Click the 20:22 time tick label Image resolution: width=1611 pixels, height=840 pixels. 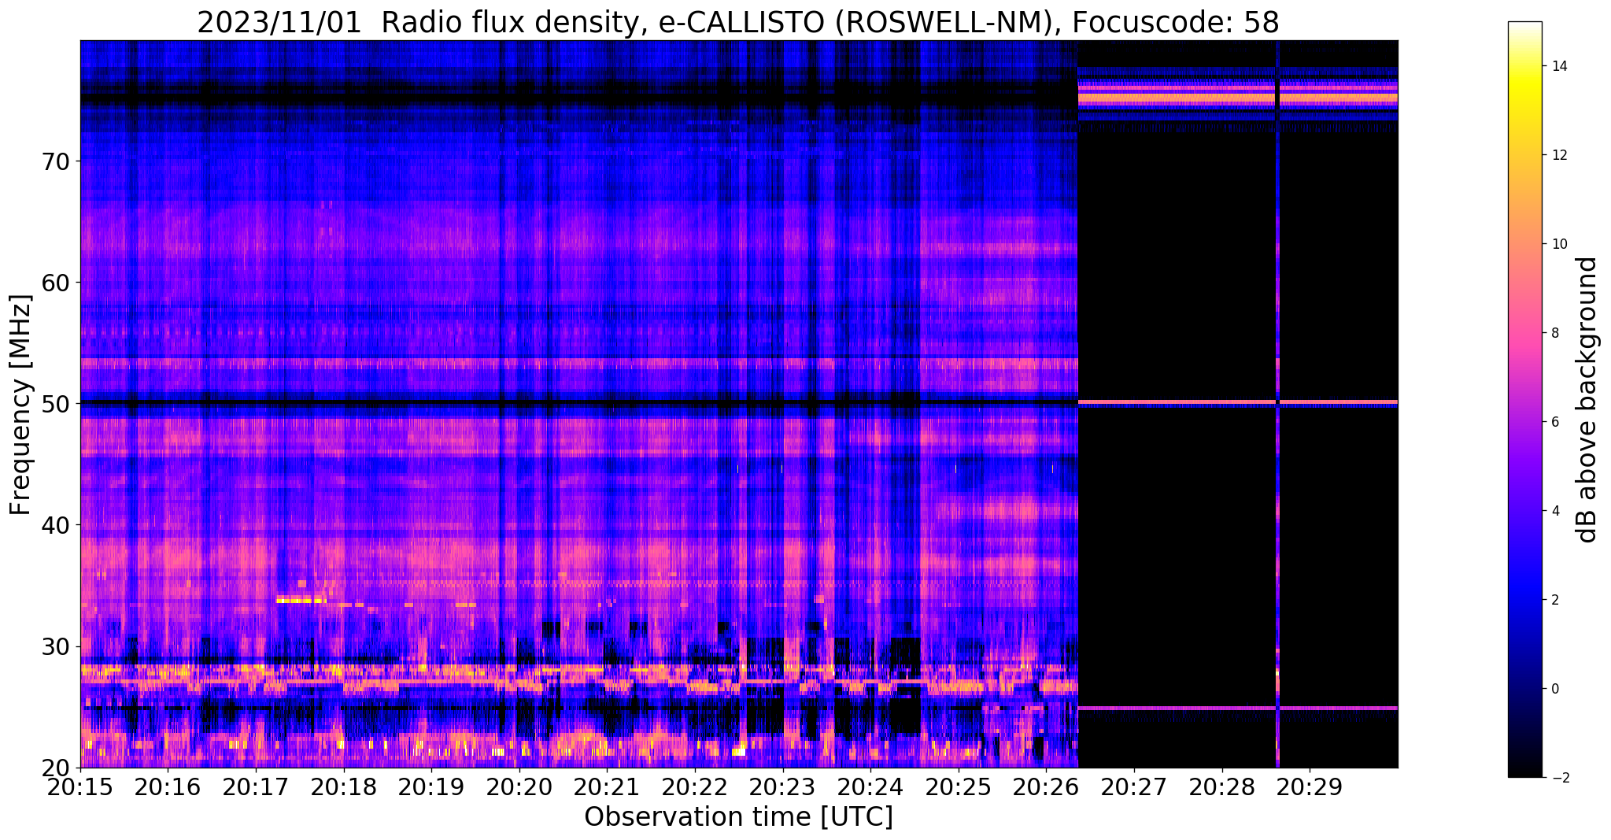(695, 786)
